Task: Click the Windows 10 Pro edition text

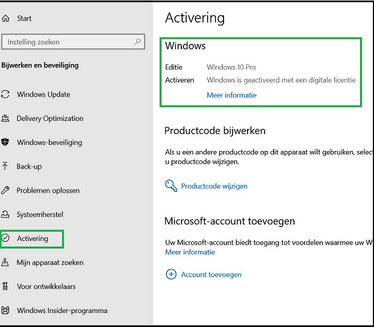Action: [231, 67]
